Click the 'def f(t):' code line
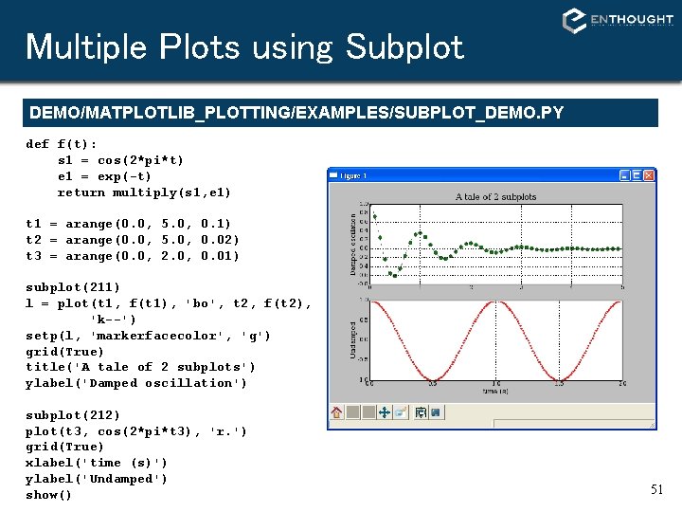This screenshot has width=682, height=512. (61, 144)
